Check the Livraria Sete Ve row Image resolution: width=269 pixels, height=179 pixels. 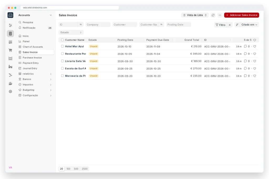[x=63, y=61]
